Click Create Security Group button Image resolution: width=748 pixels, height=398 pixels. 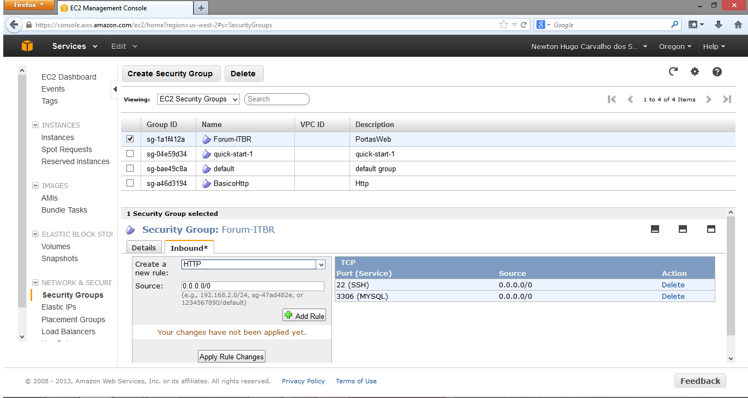pyautogui.click(x=171, y=74)
